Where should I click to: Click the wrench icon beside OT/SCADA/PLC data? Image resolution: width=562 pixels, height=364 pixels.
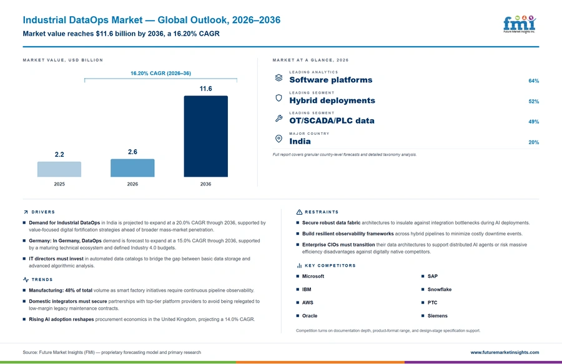[279, 118]
